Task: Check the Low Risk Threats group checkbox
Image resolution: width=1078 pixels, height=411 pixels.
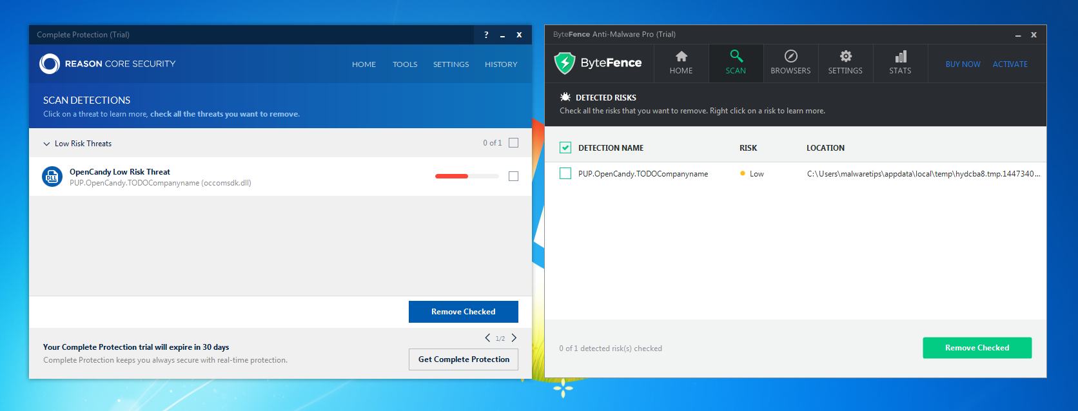Action: 513,143
